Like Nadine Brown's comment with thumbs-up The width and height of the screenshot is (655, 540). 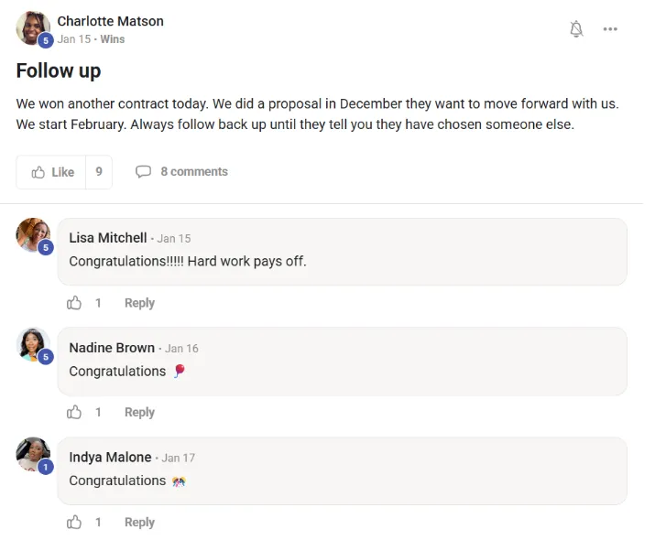pyautogui.click(x=74, y=413)
